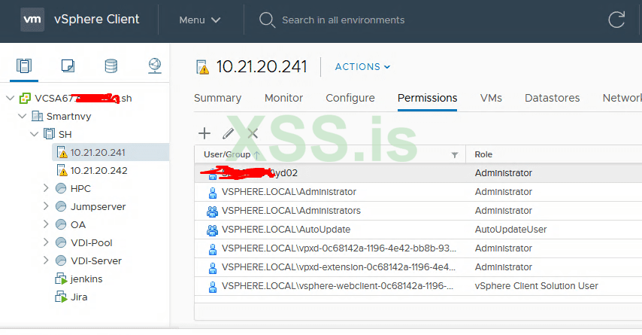Click the refresh icon in header
Image resolution: width=642 pixels, height=335 pixels.
(616, 20)
